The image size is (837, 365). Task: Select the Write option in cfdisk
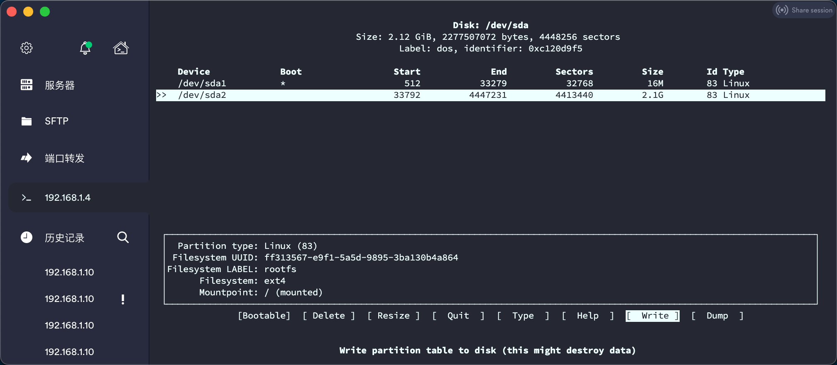click(x=654, y=316)
